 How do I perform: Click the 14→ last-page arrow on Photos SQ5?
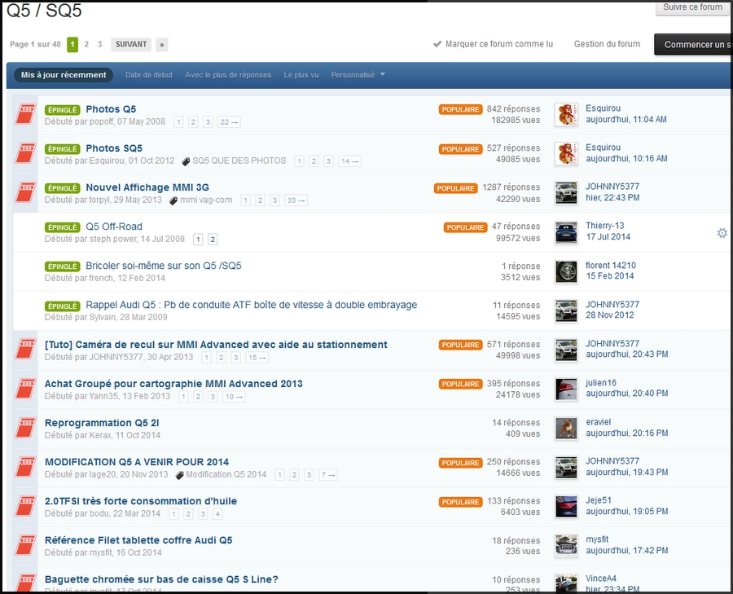click(x=350, y=161)
